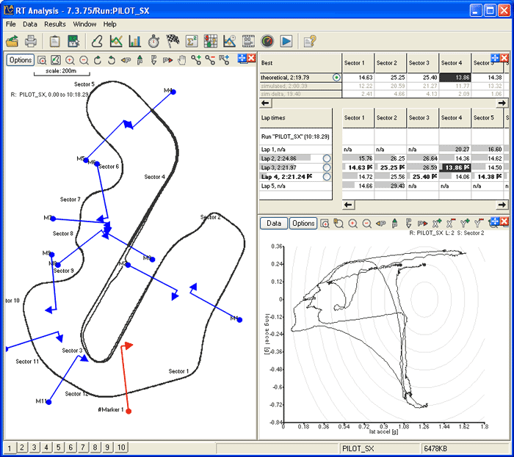Screen dimensions: 514x457
Task: Open the Results menu
Action: click(55, 23)
